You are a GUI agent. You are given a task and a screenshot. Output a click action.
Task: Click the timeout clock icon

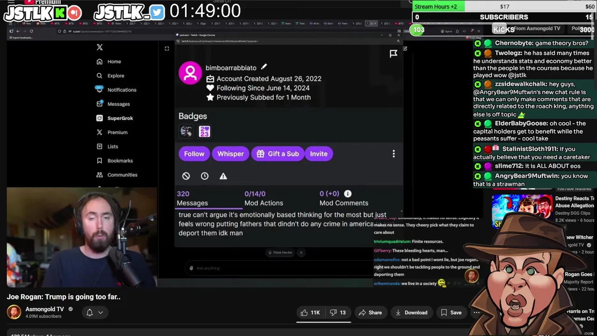coord(205,176)
